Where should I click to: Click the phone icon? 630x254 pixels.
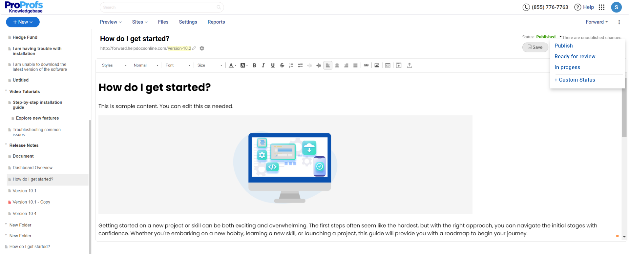point(526,7)
